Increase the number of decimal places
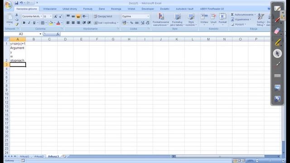Screen dimensions: 290x163 coord(142,23)
